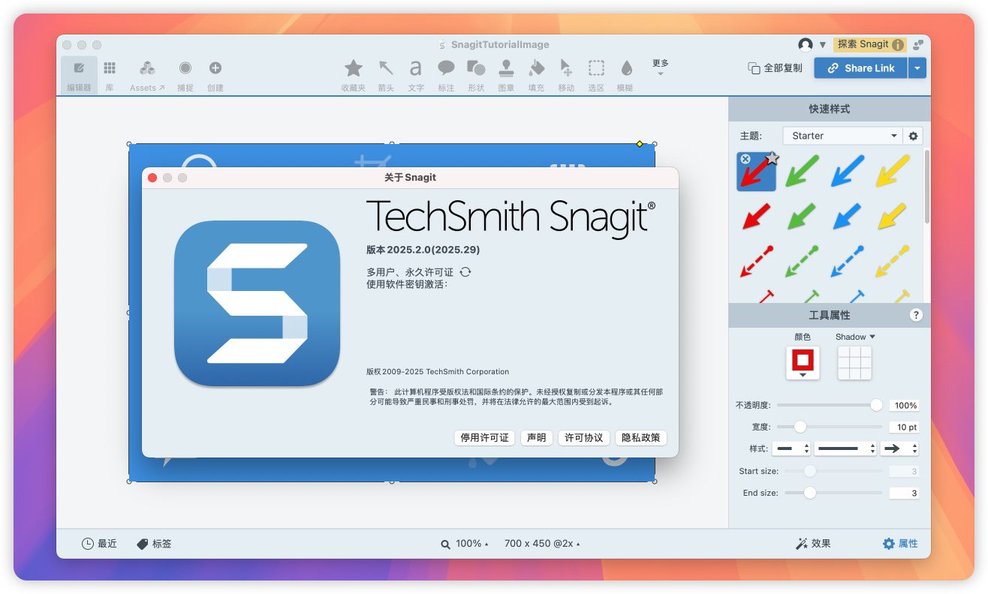Close the About Snagit dialog
988x594 pixels.
tap(152, 178)
